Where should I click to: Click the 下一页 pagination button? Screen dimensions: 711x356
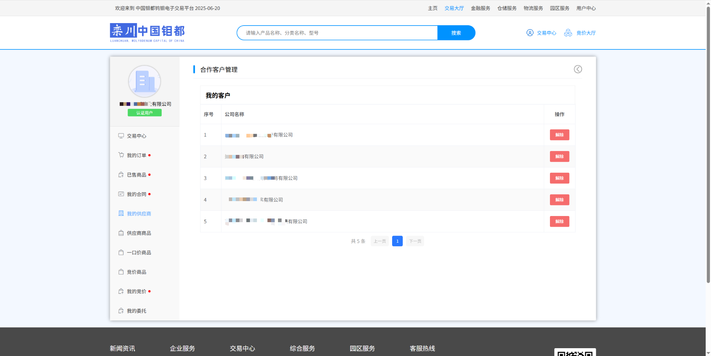[x=415, y=241]
